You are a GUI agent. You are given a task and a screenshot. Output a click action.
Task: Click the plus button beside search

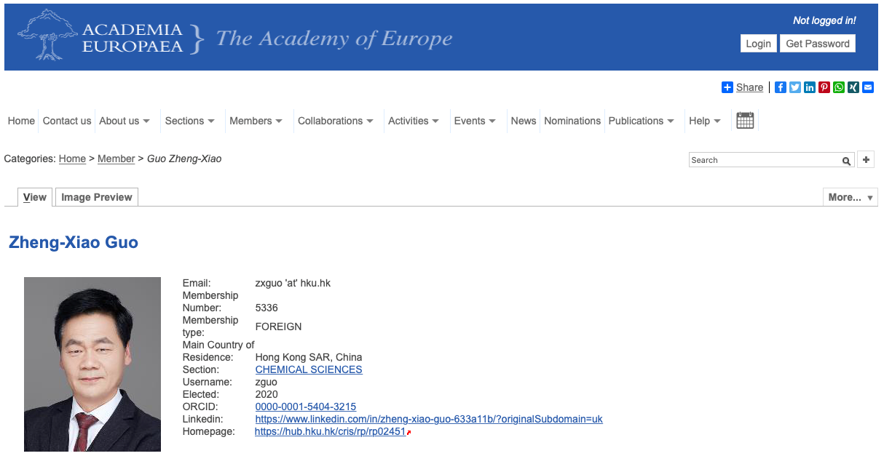866,160
